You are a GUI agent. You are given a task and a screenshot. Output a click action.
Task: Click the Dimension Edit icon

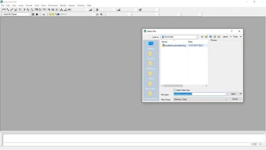coord(62,10)
